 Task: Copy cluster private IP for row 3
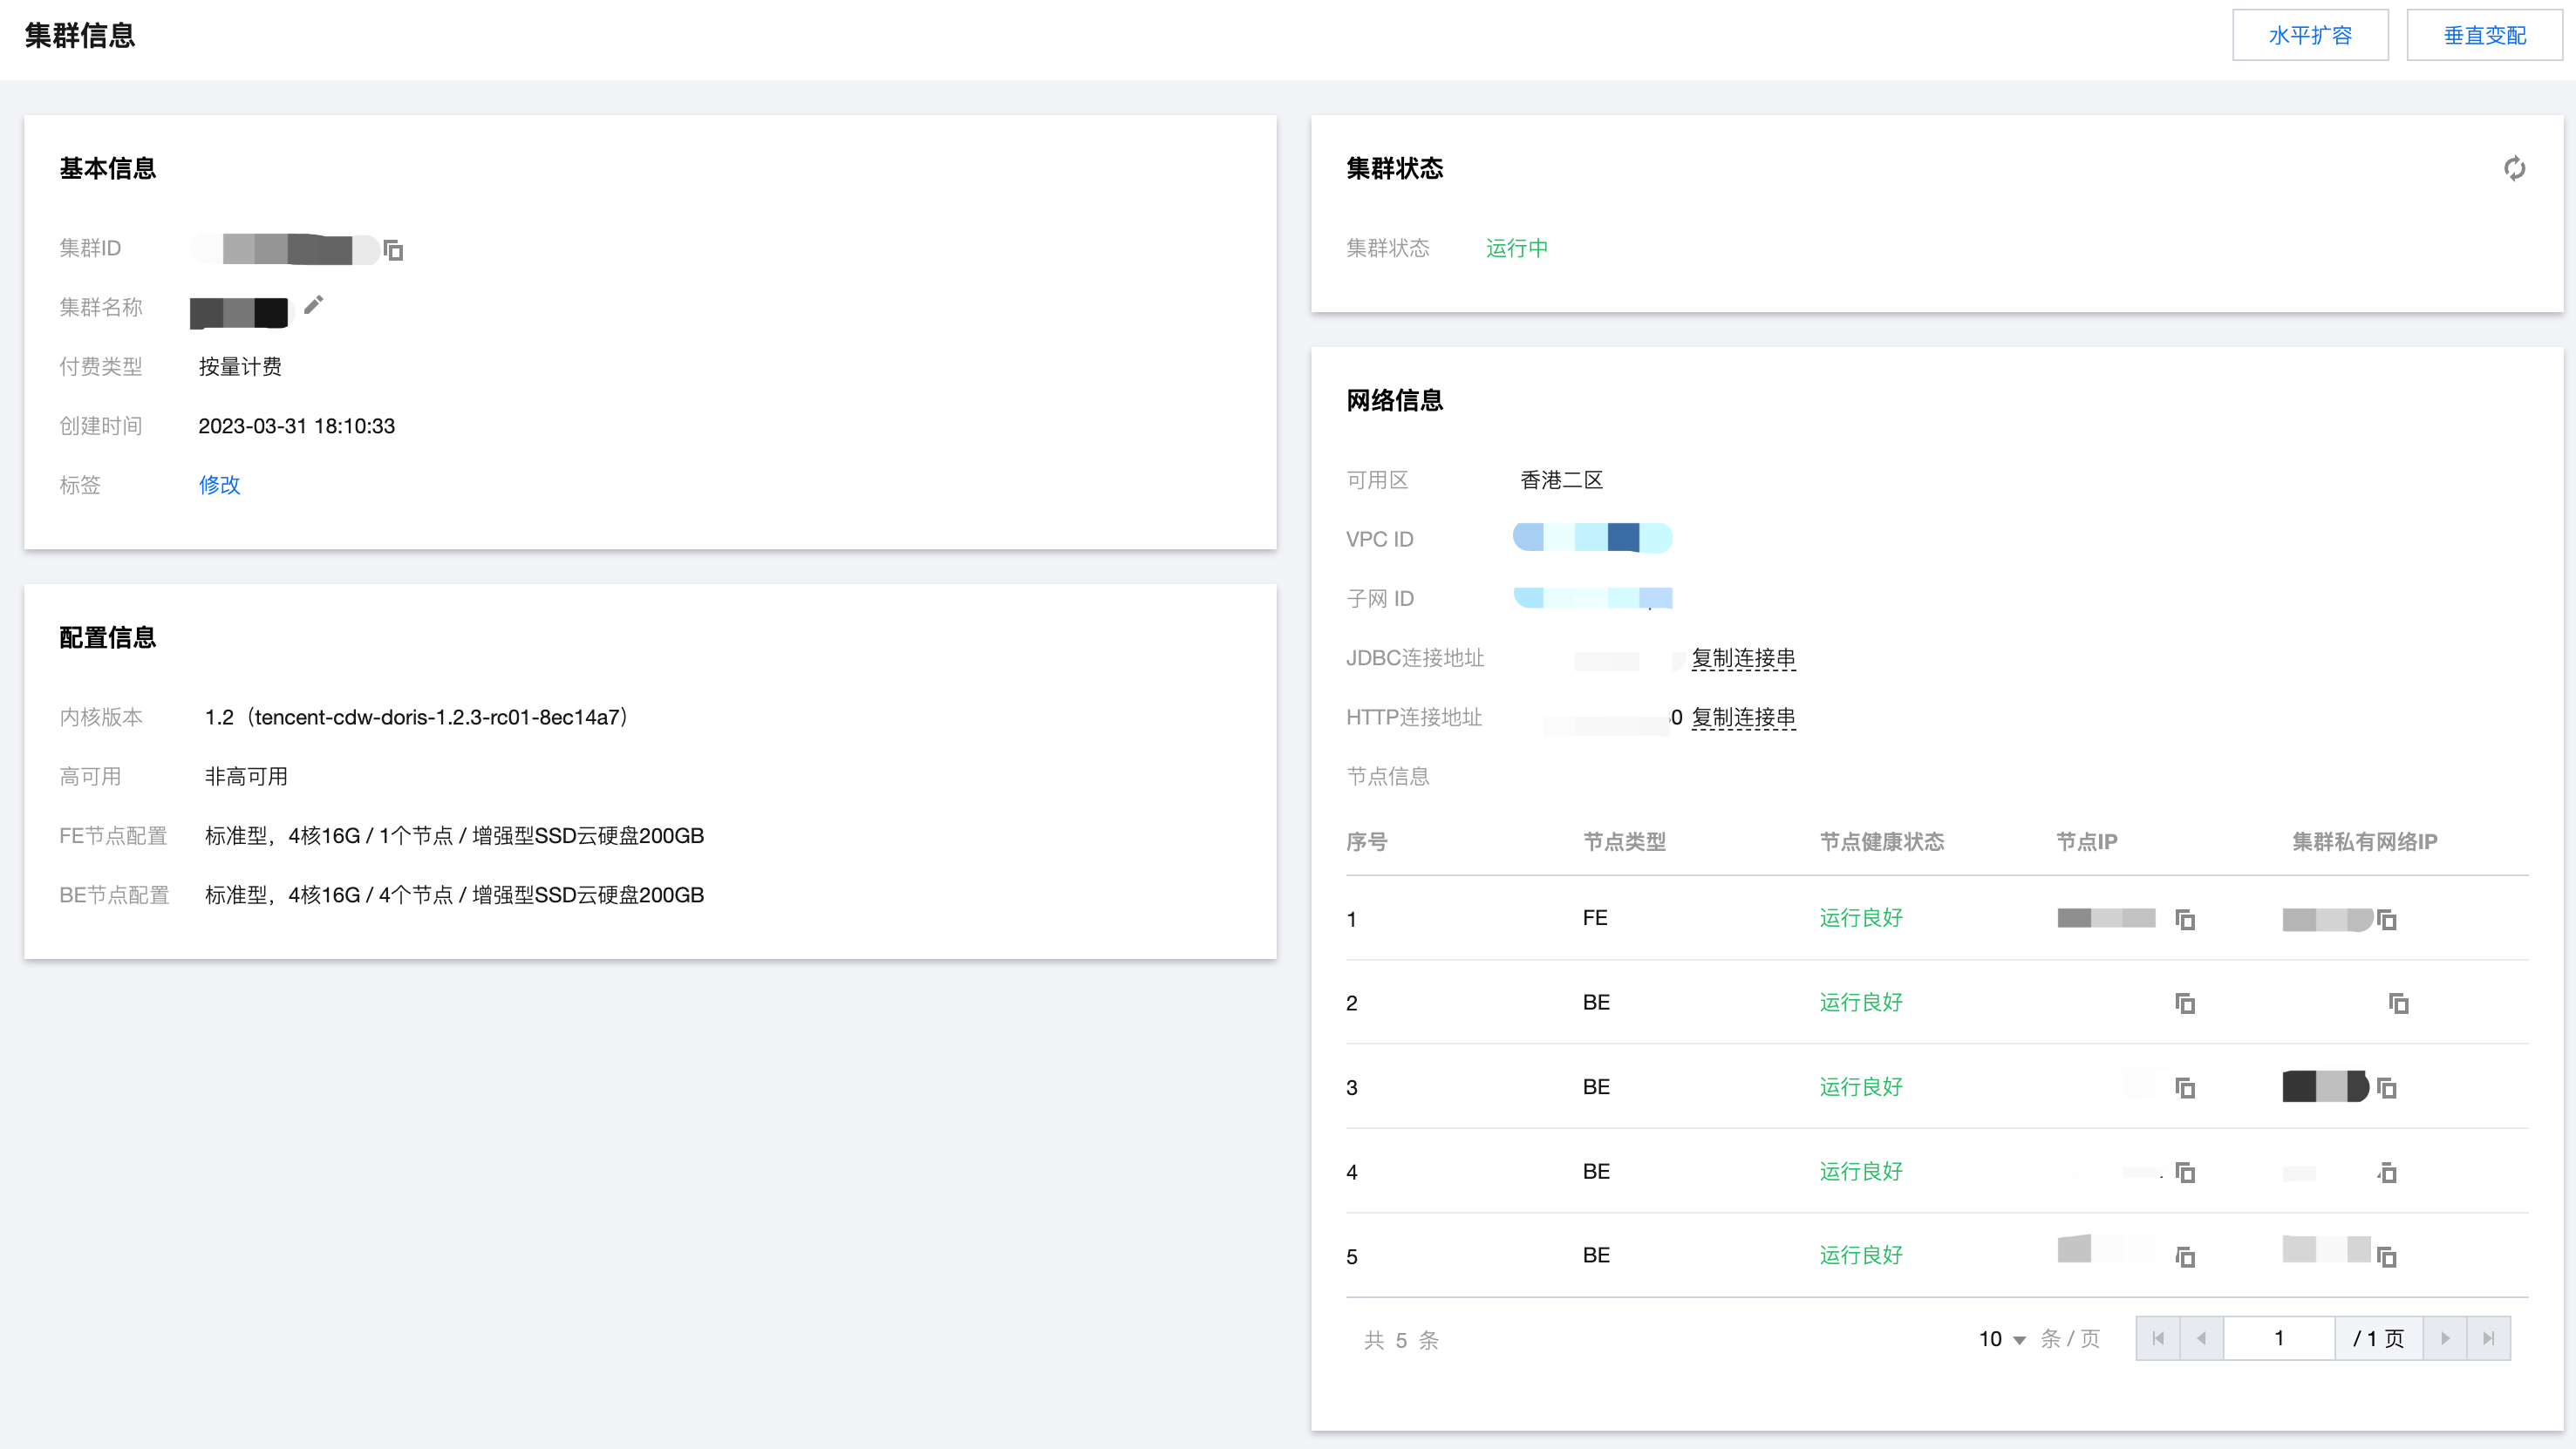click(x=2387, y=1087)
